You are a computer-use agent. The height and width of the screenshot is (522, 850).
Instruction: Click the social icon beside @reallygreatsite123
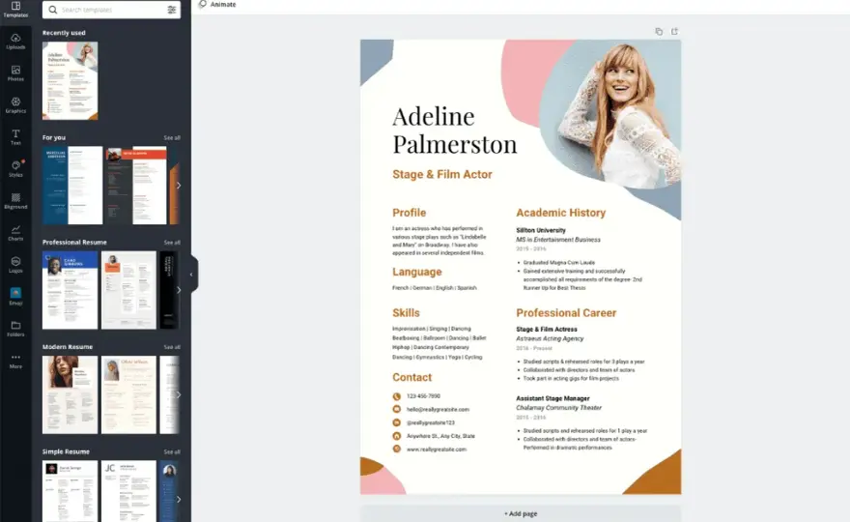click(x=397, y=422)
